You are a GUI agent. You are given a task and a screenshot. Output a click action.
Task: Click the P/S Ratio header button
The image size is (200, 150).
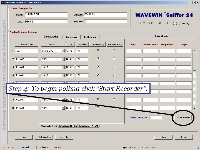[82, 44]
